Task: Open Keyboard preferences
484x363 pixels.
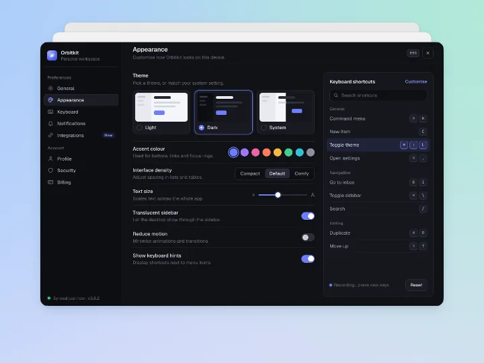Action: (x=81, y=112)
